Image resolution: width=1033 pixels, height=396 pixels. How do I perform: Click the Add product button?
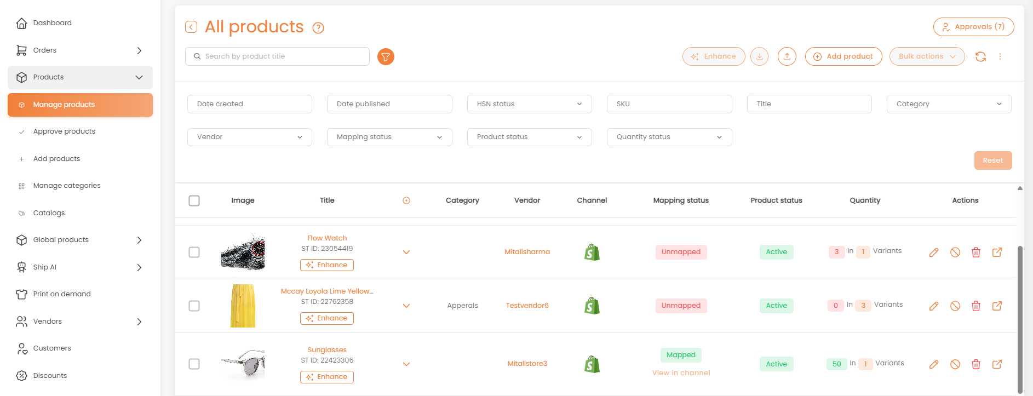[x=843, y=56]
